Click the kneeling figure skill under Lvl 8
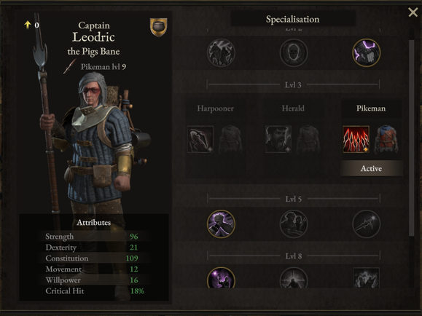This screenshot has height=316, width=422. pyautogui.click(x=293, y=277)
